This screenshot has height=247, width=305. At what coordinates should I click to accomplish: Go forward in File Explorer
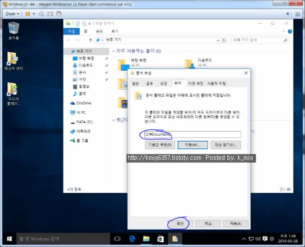click(x=77, y=40)
